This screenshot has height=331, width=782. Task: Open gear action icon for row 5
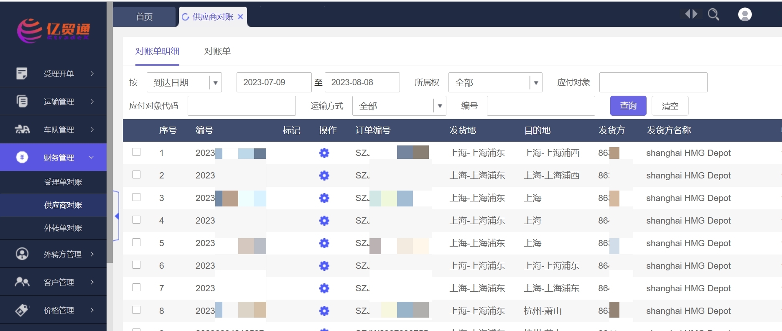click(x=324, y=243)
